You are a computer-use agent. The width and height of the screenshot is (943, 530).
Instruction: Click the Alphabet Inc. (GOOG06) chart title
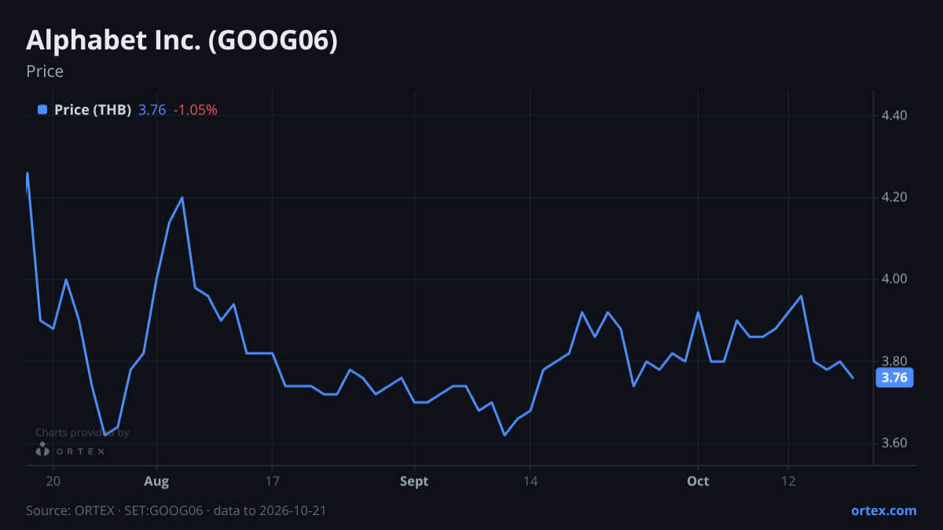182,41
